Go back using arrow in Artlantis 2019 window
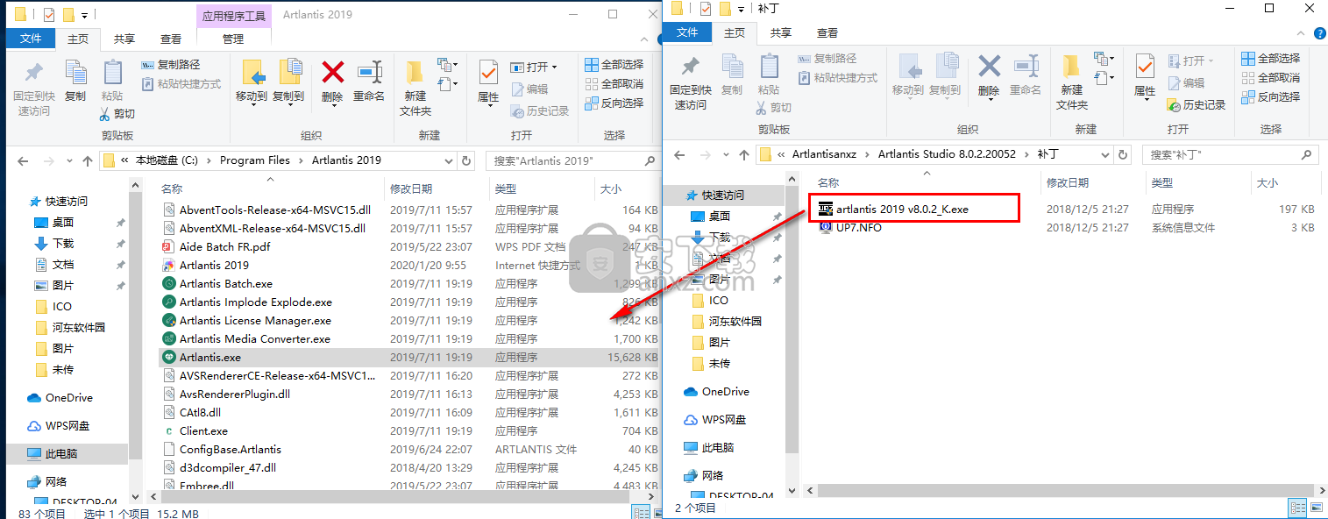Image resolution: width=1328 pixels, height=519 pixels. [x=23, y=161]
